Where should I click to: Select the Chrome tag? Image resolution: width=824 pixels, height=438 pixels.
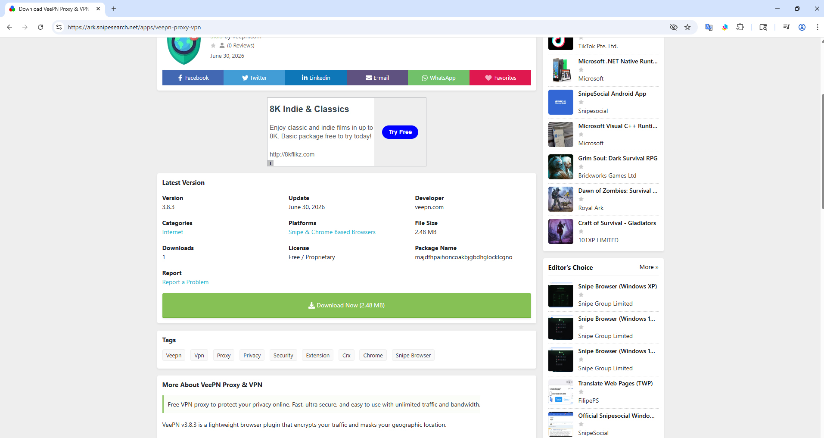tap(373, 355)
